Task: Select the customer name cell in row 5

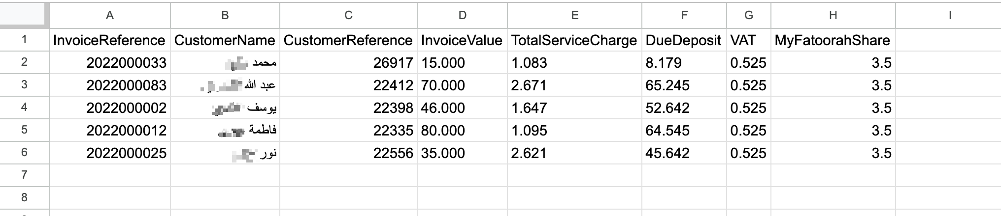Action: pyautogui.click(x=225, y=130)
